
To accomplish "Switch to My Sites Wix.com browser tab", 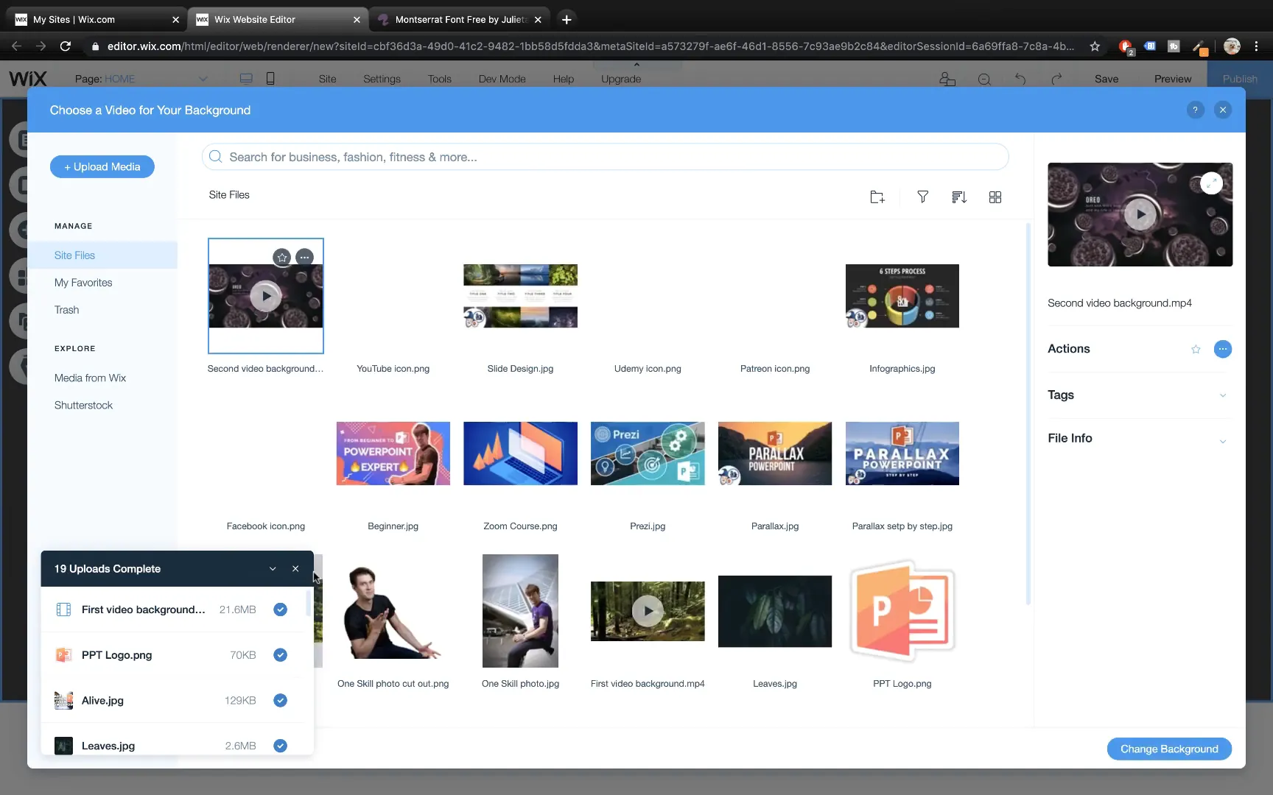I will click(98, 20).
